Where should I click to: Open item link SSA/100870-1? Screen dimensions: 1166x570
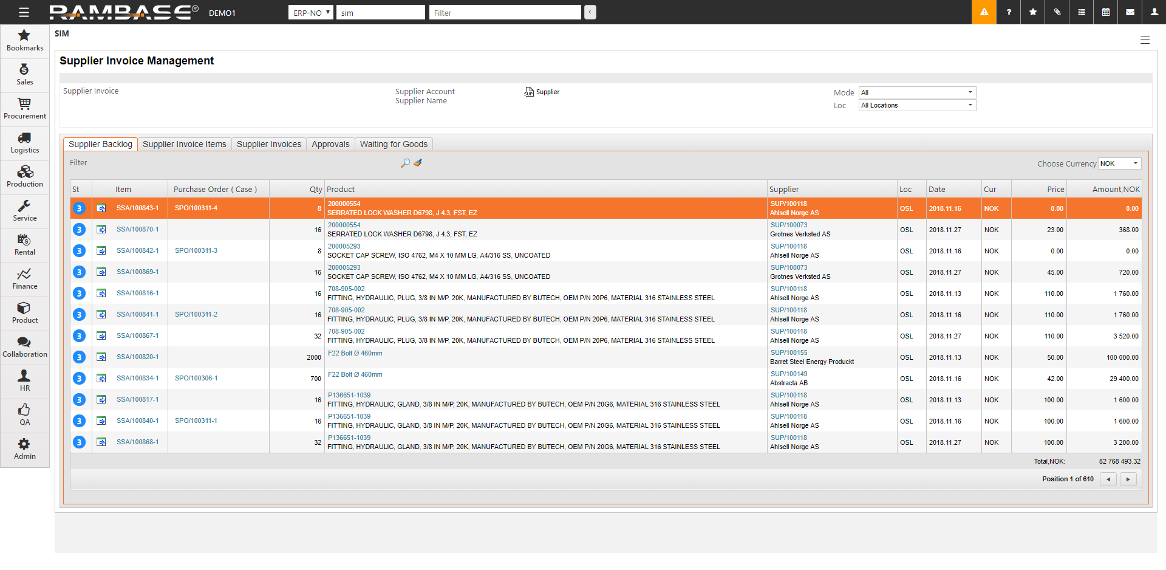(x=137, y=229)
